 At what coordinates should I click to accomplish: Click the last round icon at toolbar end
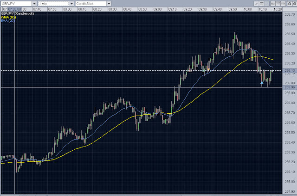click(295, 4)
